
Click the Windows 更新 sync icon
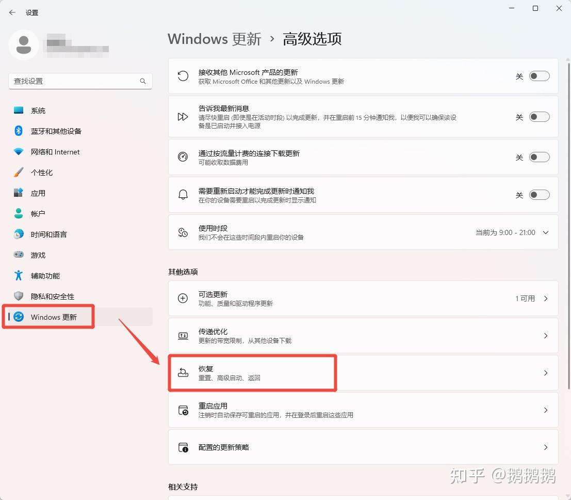19,317
